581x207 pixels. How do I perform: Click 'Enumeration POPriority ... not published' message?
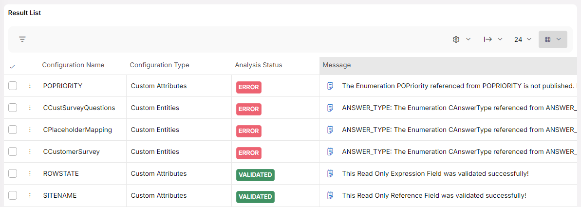[458, 86]
